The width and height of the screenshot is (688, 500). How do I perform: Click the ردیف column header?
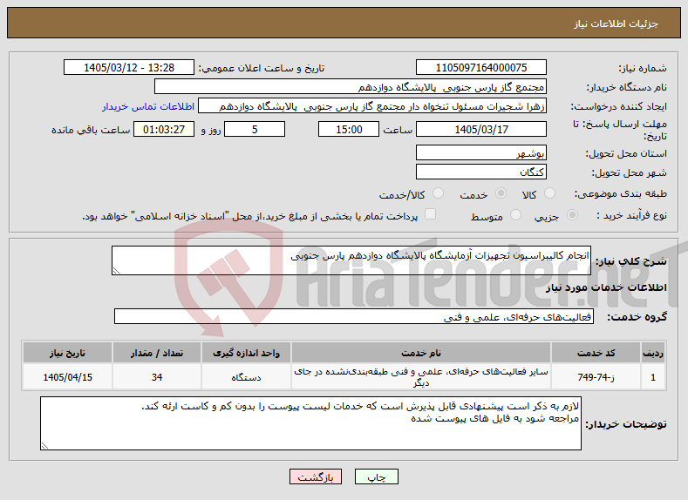[653, 353]
